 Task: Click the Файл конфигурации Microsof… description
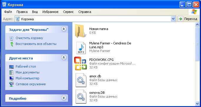click(112, 63)
